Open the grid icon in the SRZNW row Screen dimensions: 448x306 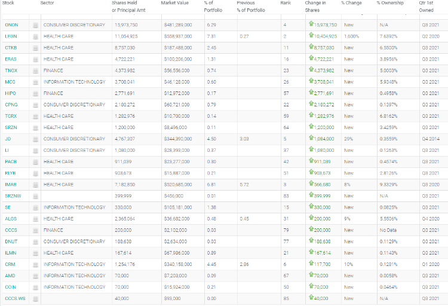tap(35, 197)
